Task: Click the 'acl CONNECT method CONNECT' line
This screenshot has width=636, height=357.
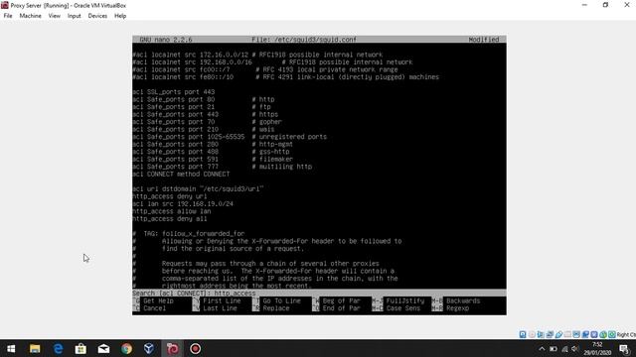Action: 181,175
